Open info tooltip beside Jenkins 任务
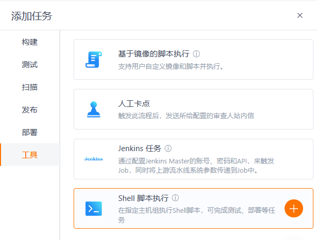 [168, 149]
